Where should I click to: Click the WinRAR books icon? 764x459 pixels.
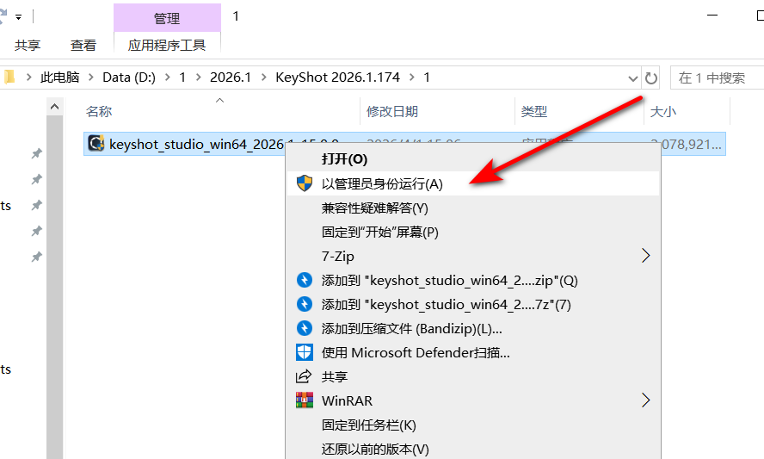tap(305, 400)
